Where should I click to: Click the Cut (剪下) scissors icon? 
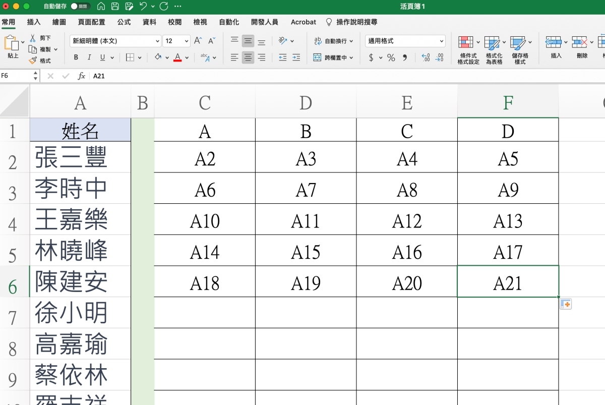click(x=33, y=38)
